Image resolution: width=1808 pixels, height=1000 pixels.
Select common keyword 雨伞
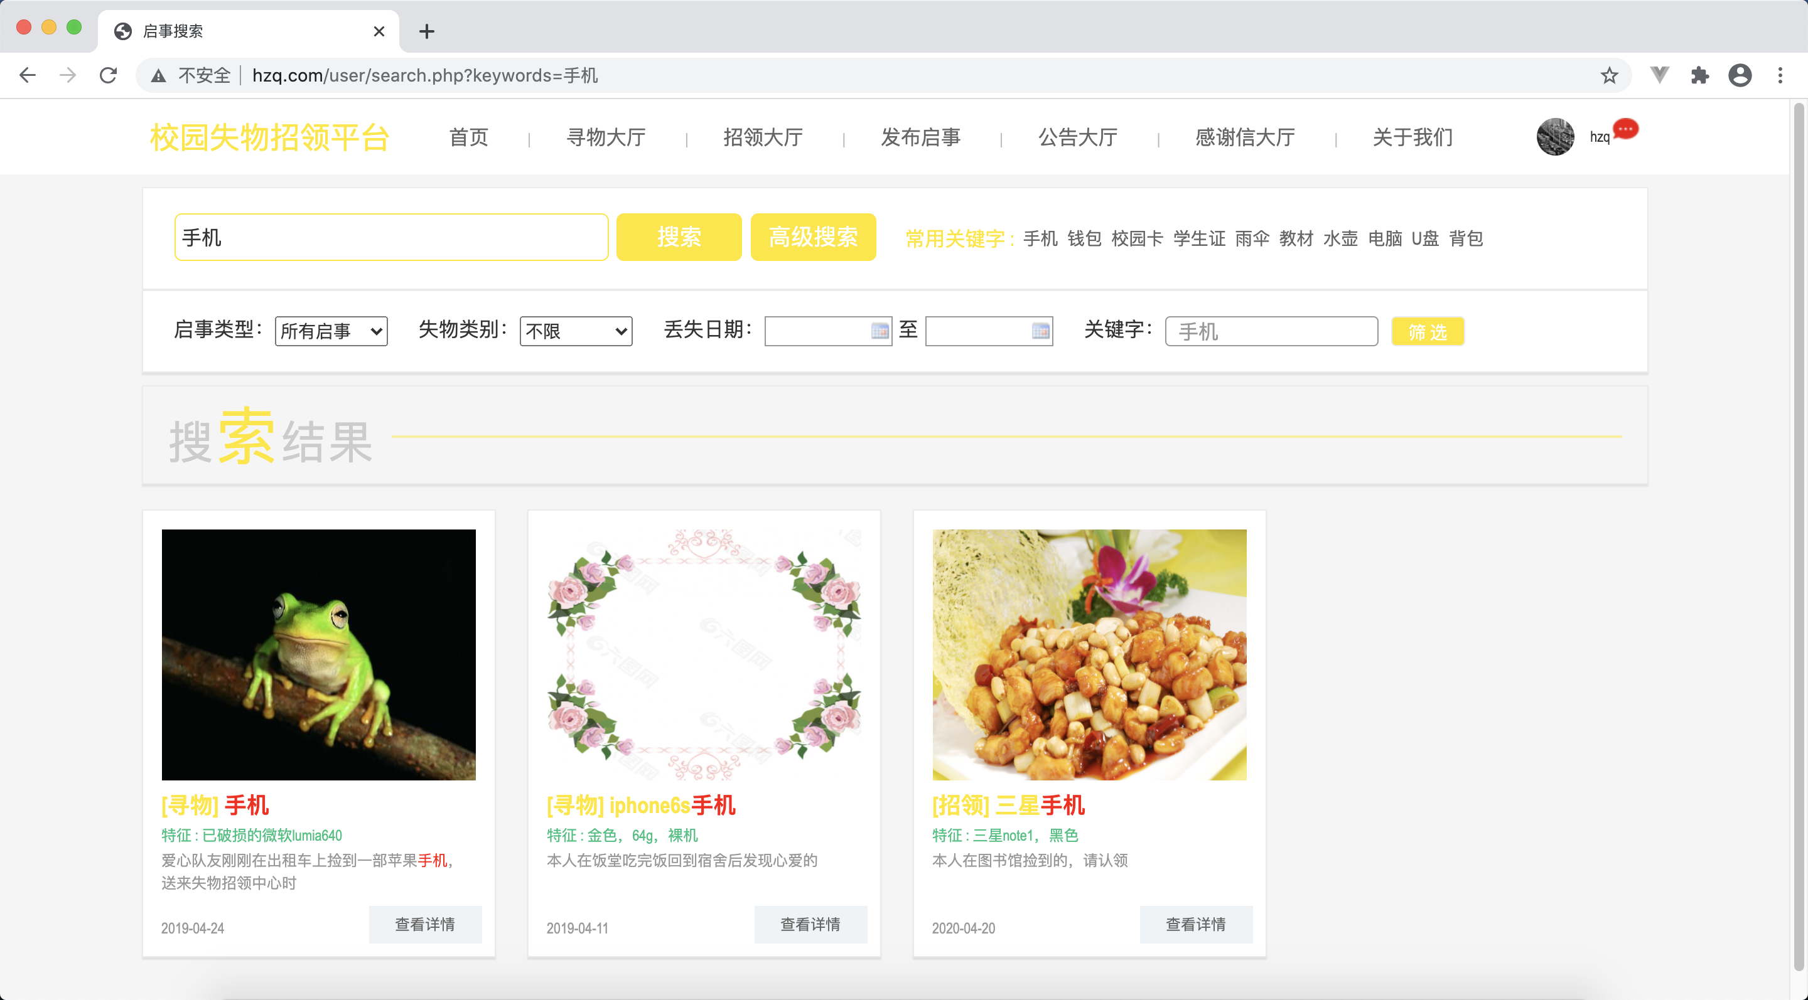click(1252, 238)
